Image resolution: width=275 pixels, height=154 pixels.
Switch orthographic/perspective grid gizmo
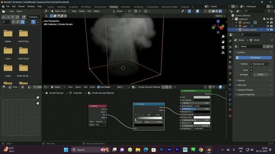coord(223,53)
